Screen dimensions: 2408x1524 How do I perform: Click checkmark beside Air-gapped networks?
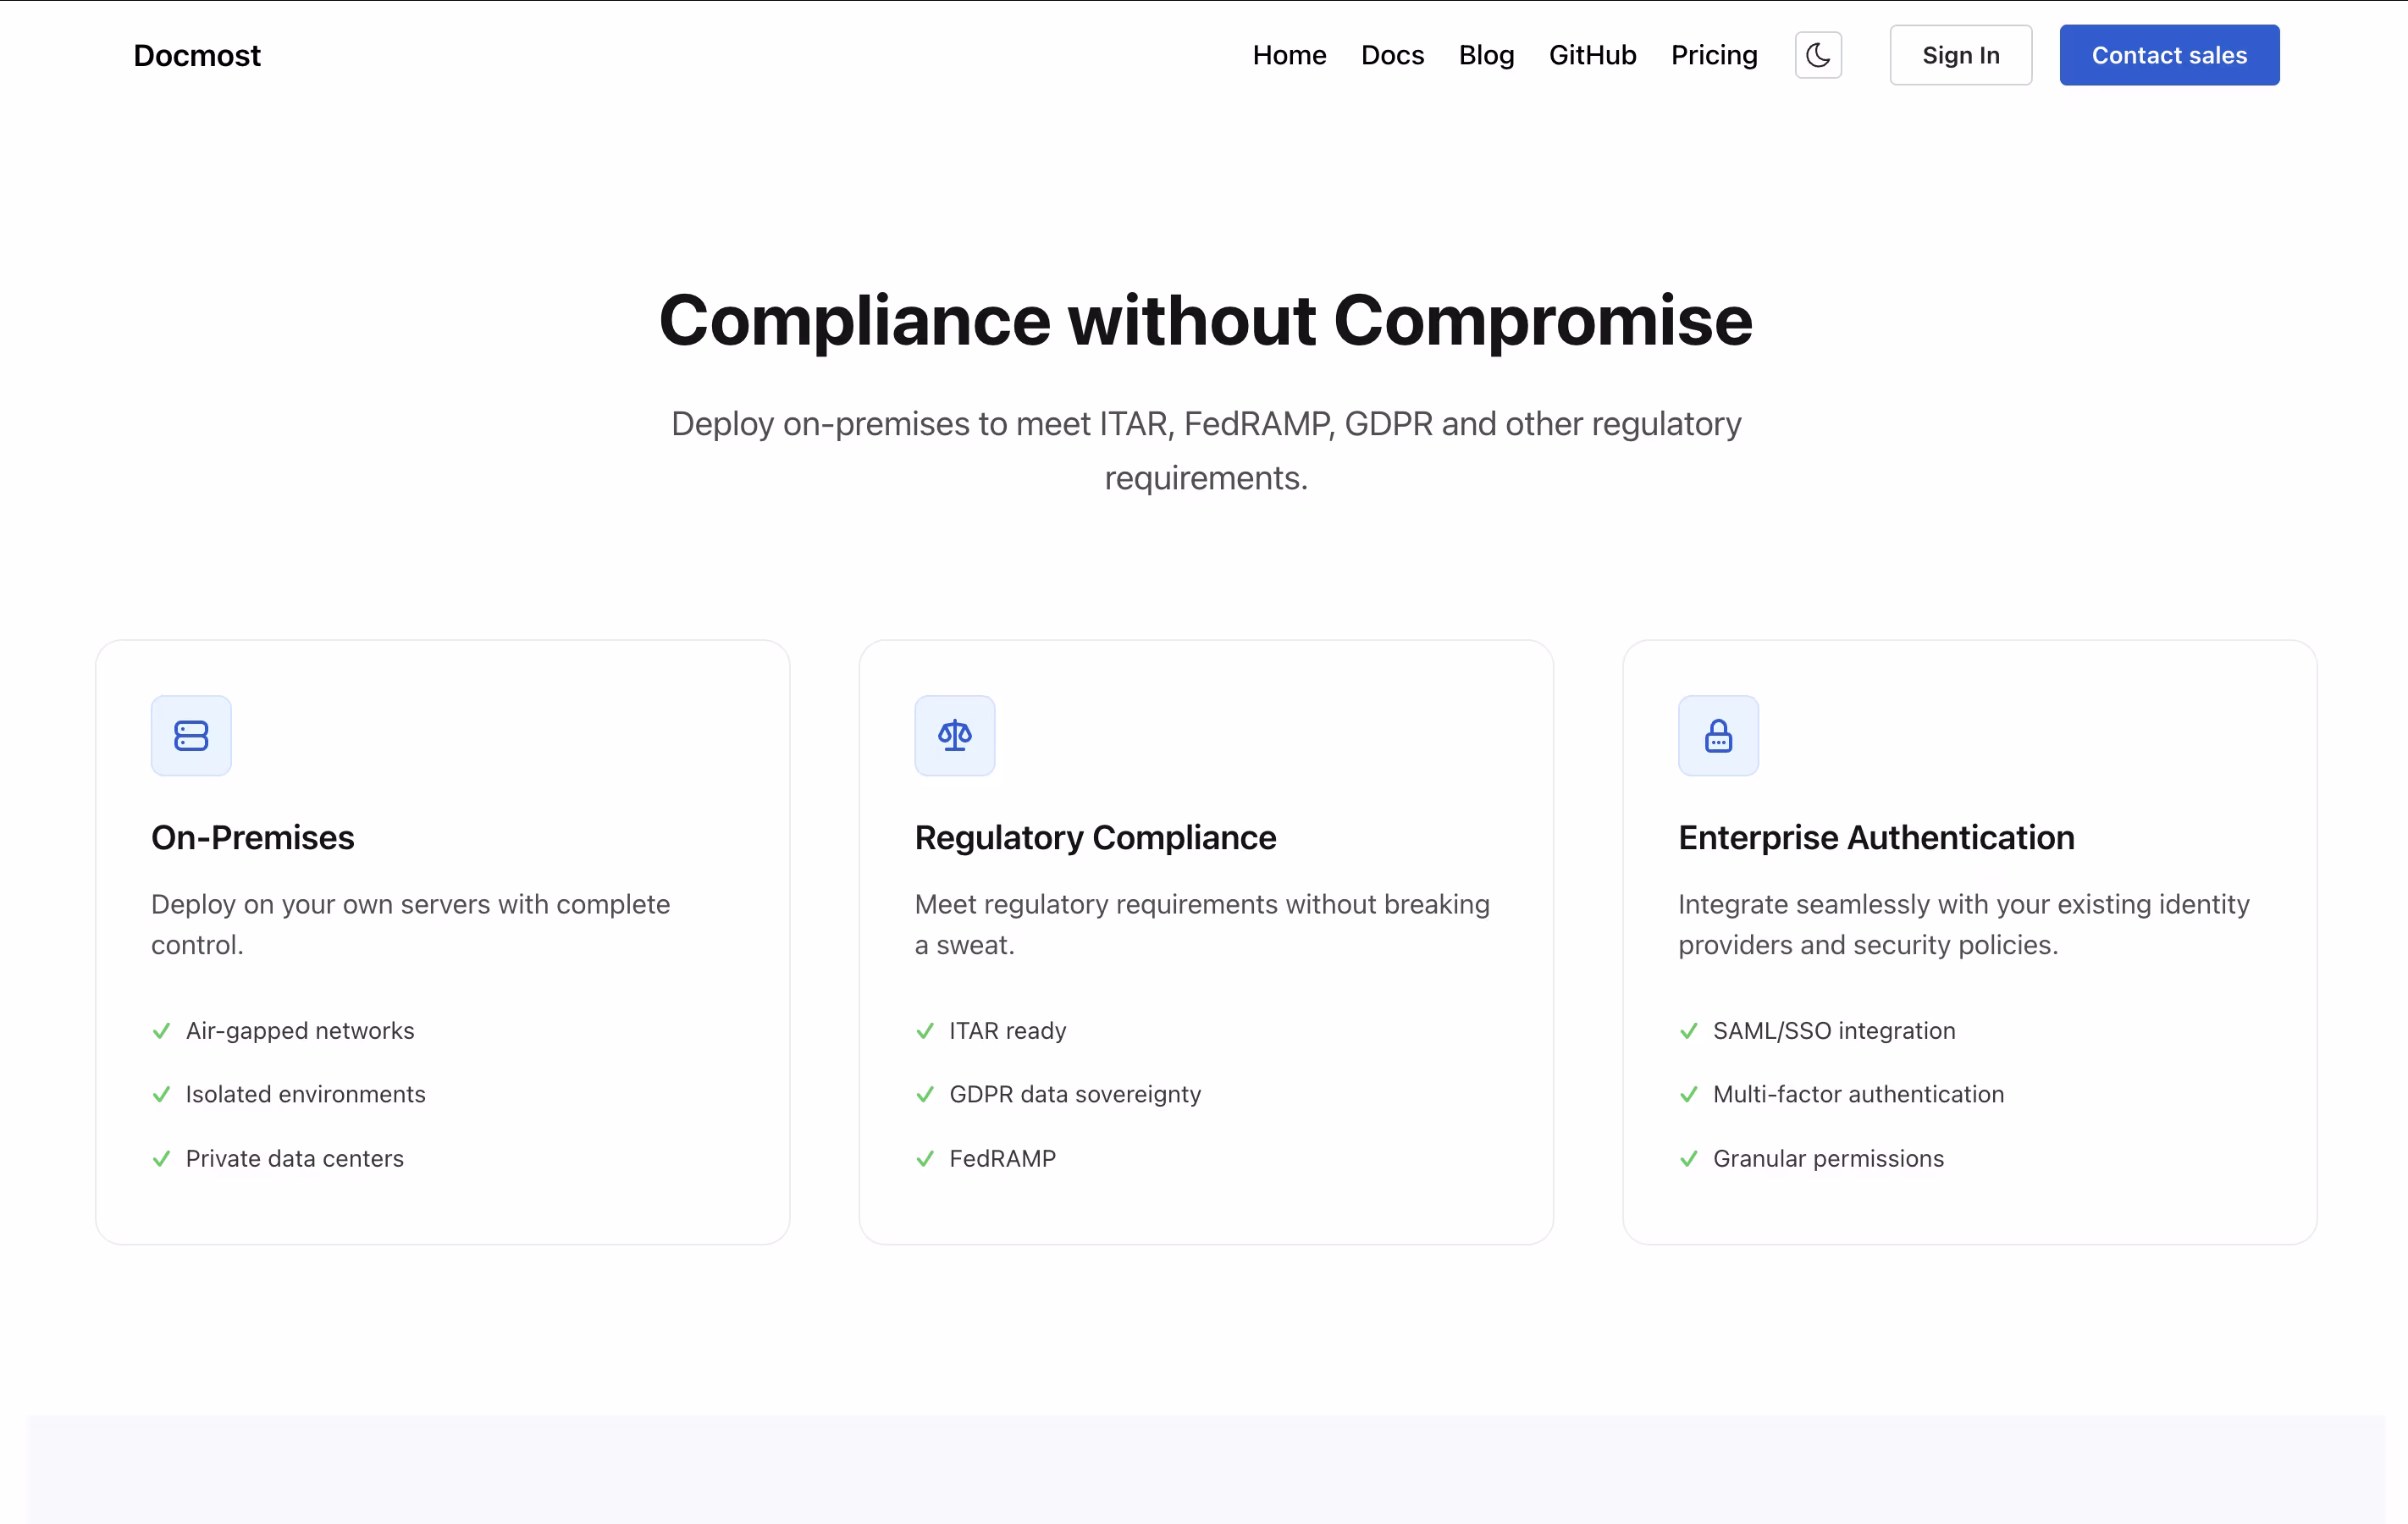tap(161, 1031)
